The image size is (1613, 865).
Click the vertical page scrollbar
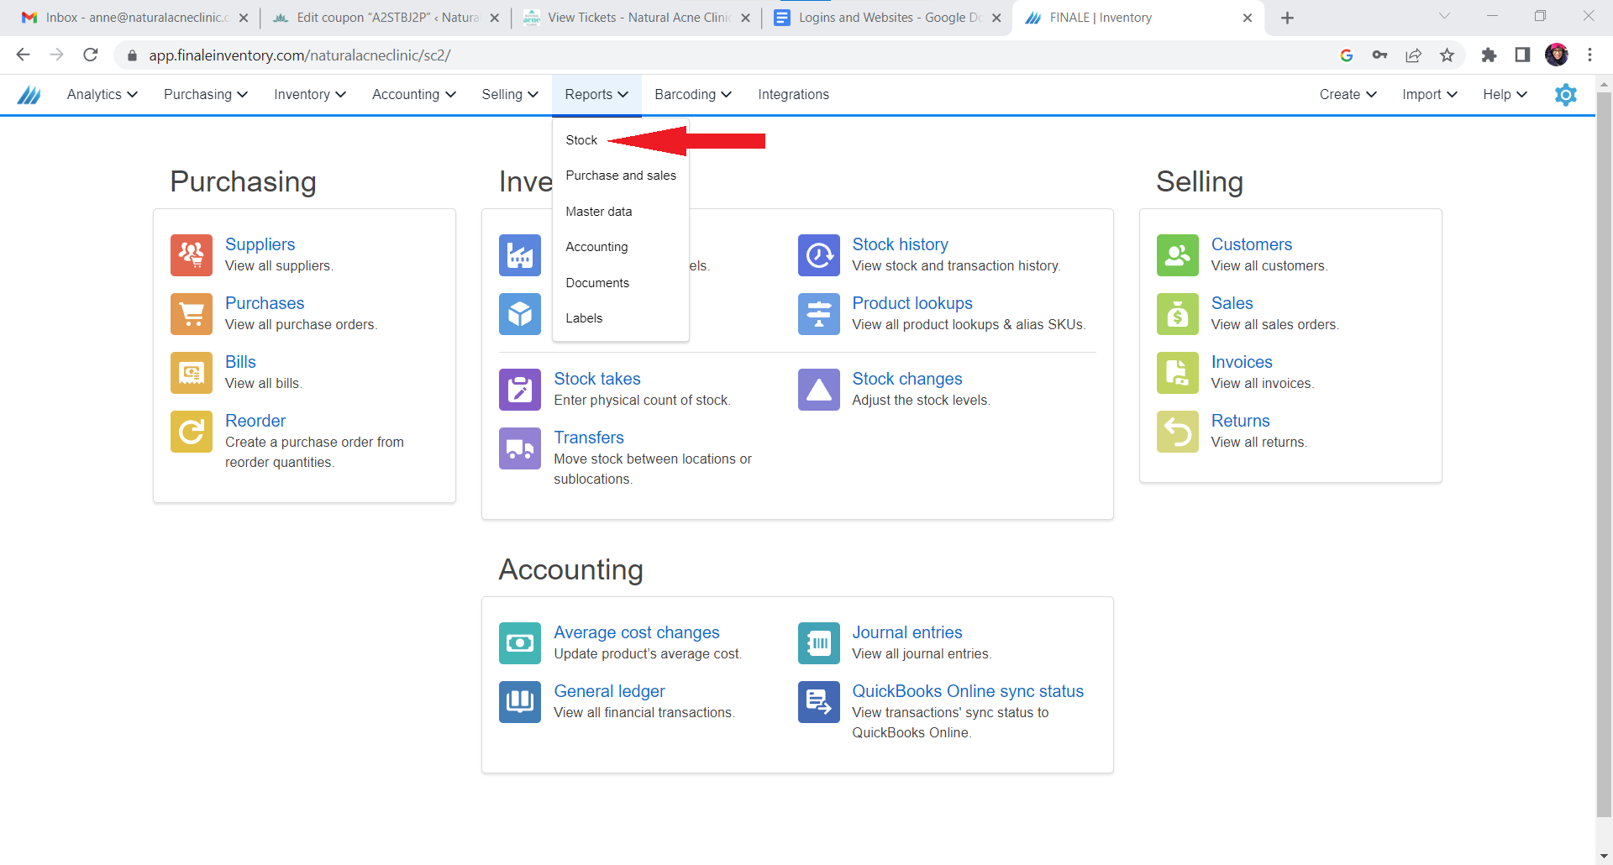click(1604, 453)
